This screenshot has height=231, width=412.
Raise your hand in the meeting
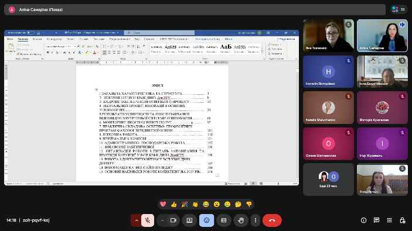point(241,220)
